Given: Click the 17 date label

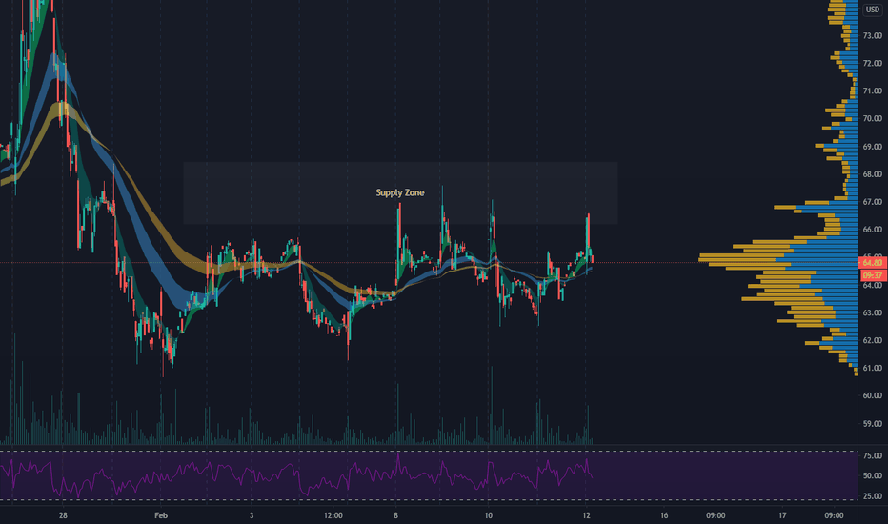Looking at the screenshot, I should coord(782,515).
